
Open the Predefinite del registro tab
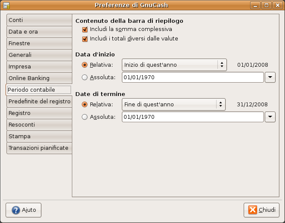pos(39,102)
